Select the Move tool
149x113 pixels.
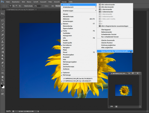coord(2,13)
